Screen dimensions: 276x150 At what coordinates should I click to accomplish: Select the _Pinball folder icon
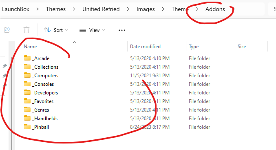27,127
